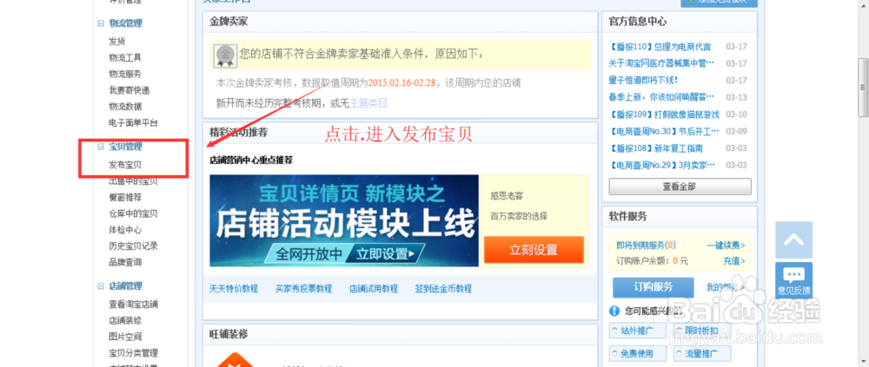Open 橱窗推荐 in sidebar
869x367 pixels.
coord(125,197)
